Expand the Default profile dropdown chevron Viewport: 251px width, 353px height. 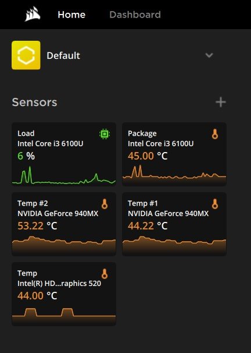point(209,55)
